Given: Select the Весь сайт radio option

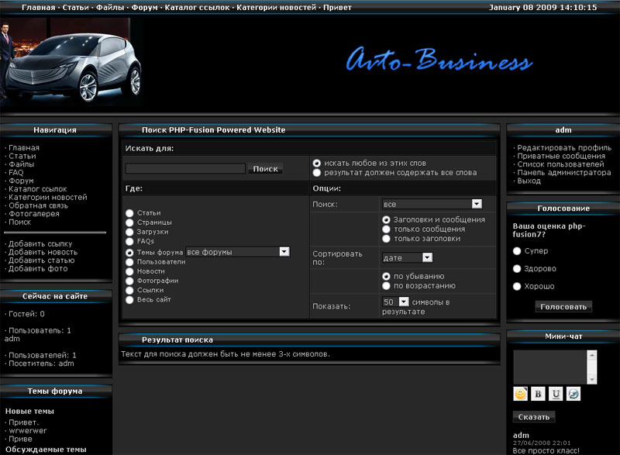Looking at the screenshot, I should (x=129, y=300).
